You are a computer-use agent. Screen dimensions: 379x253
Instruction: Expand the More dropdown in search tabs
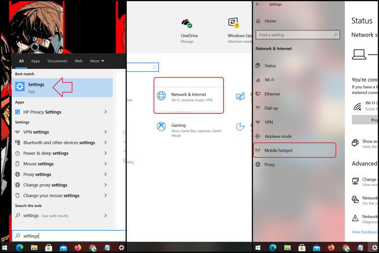click(x=97, y=61)
